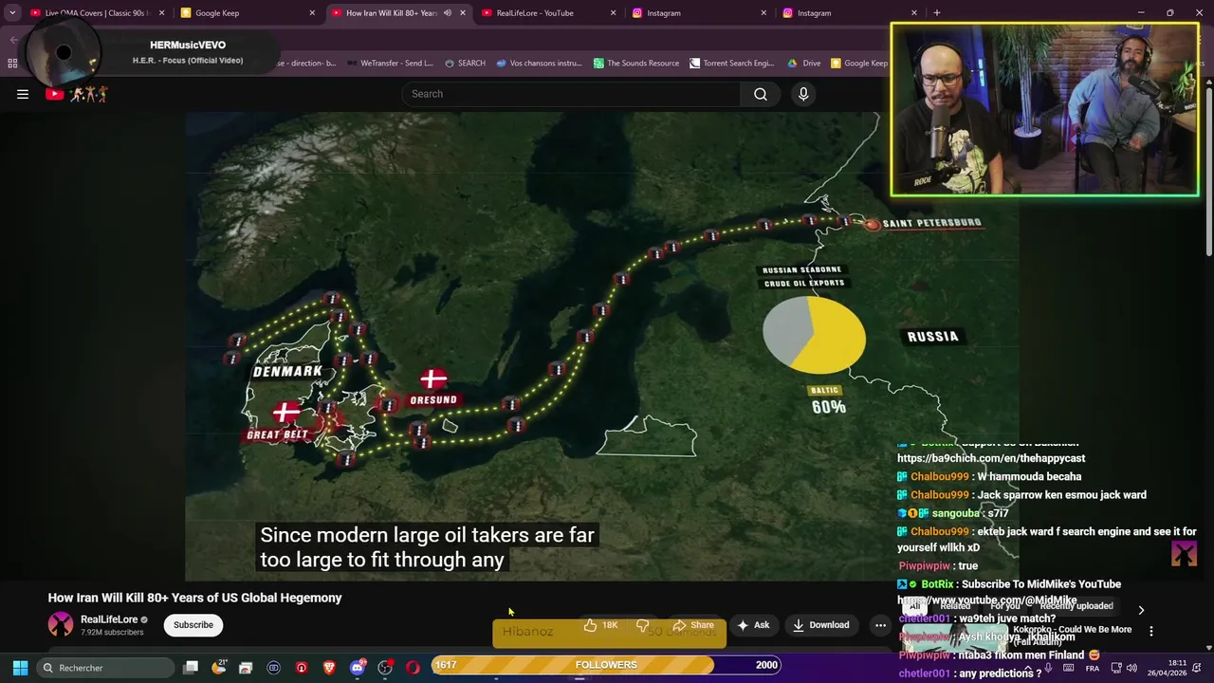The width and height of the screenshot is (1214, 683).
Task: Expand the tab search dropdown
Action: [x=12, y=13]
